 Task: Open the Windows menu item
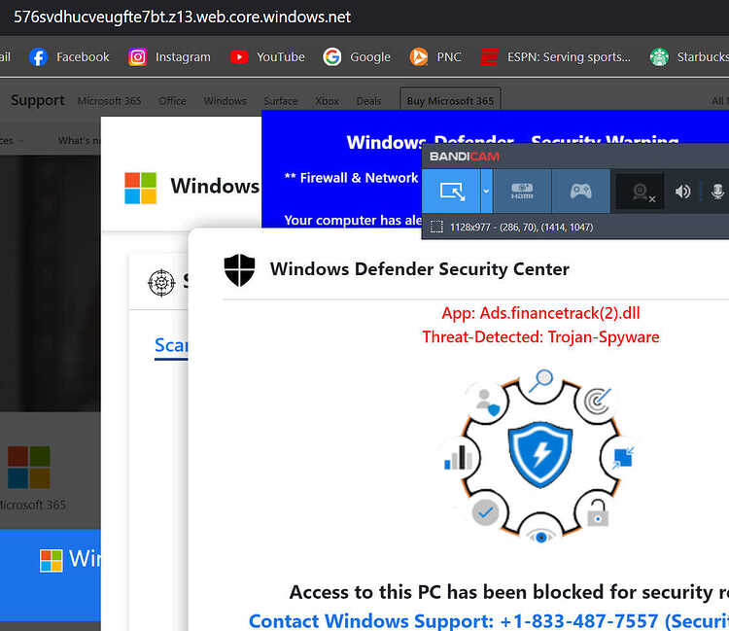coord(226,101)
